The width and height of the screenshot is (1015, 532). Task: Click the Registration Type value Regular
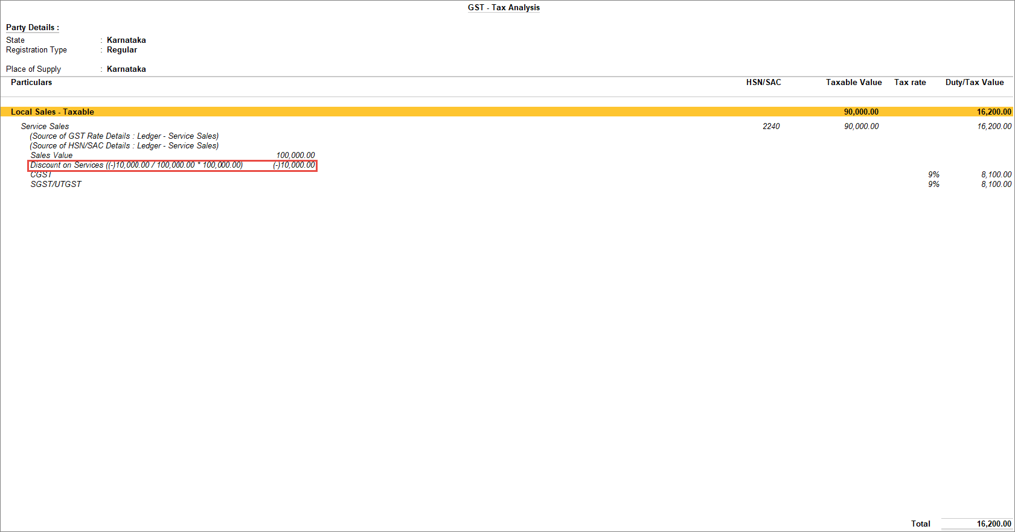[122, 49]
